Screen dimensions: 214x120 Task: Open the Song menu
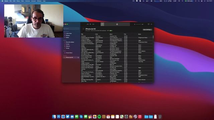pyautogui.click(x=18, y=1)
